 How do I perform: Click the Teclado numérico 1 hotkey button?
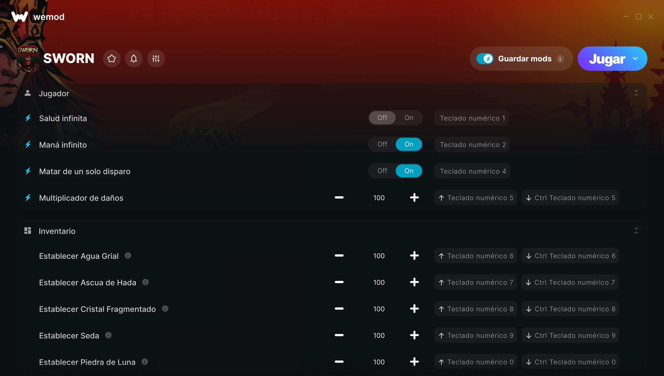(x=472, y=118)
